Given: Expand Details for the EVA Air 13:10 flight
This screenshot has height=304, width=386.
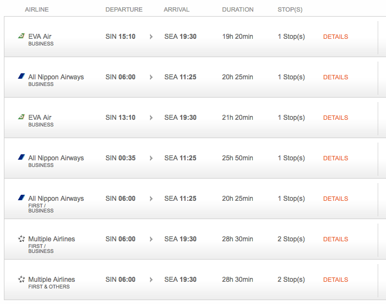Looking at the screenshot, I should point(335,118).
